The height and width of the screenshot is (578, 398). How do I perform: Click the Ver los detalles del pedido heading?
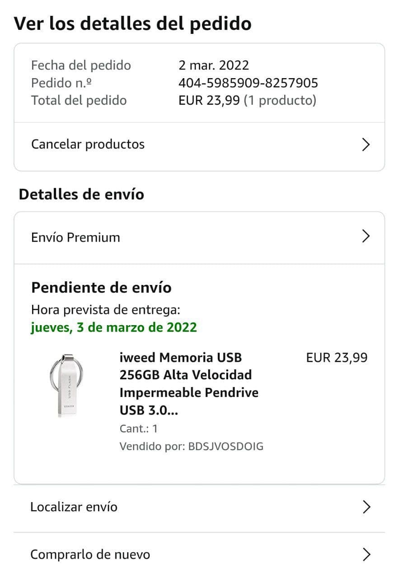pos(132,23)
